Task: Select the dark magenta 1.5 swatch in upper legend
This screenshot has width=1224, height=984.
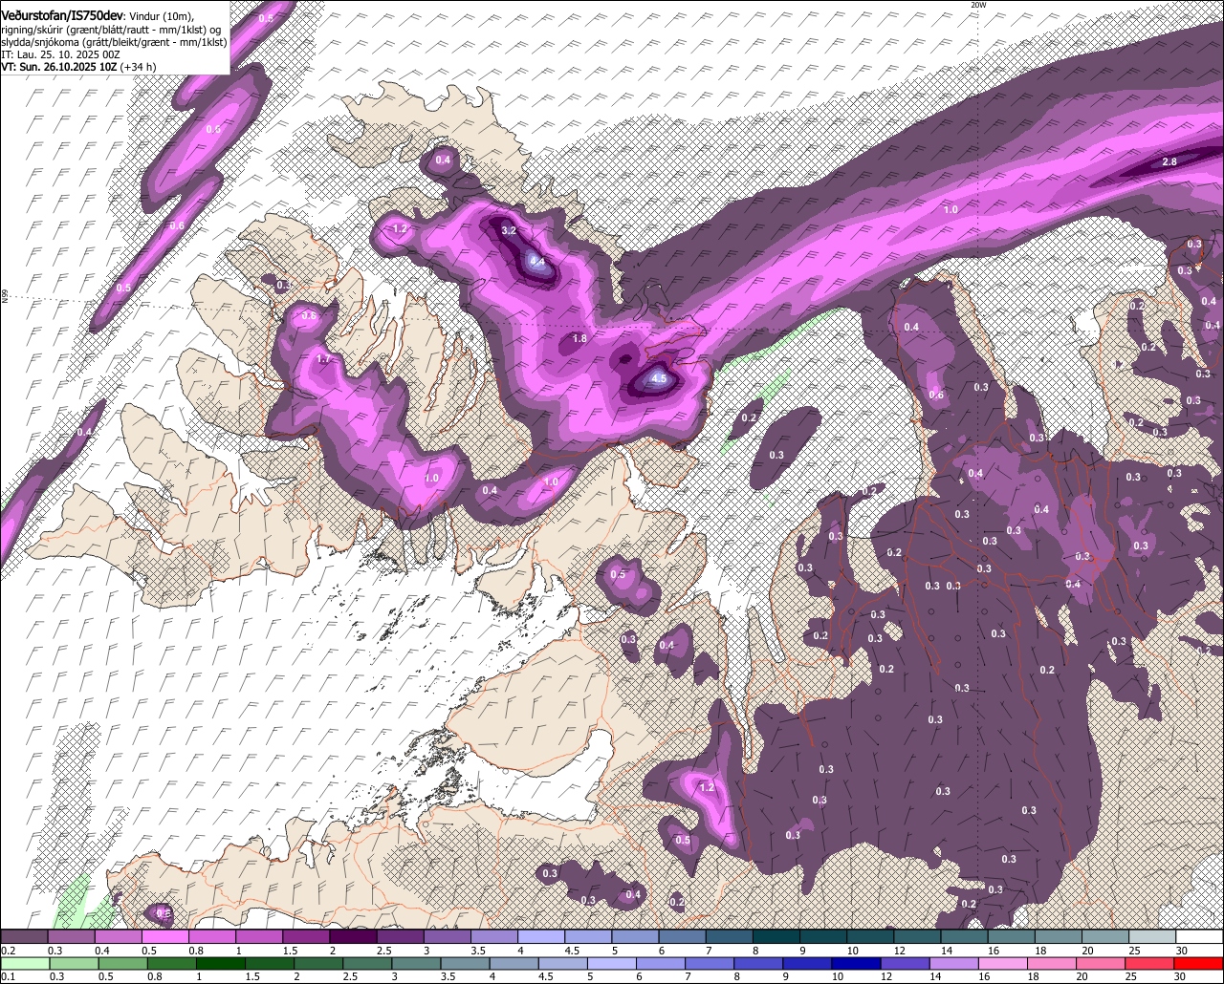Action: click(x=306, y=936)
